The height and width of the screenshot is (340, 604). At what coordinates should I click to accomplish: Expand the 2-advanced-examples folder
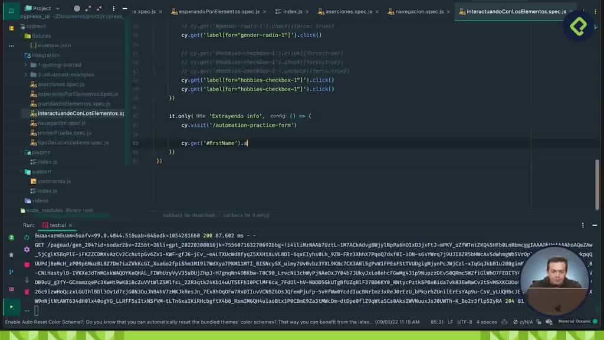click(x=26, y=74)
